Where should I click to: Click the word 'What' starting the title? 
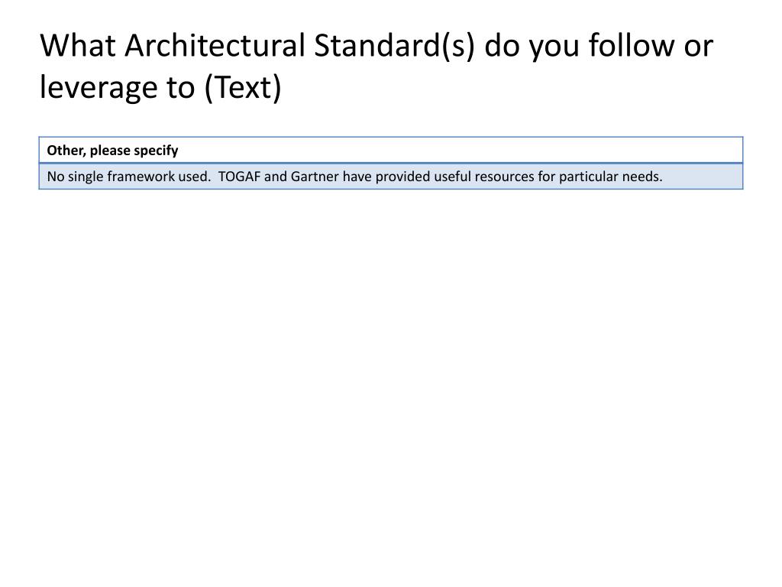[x=78, y=45]
